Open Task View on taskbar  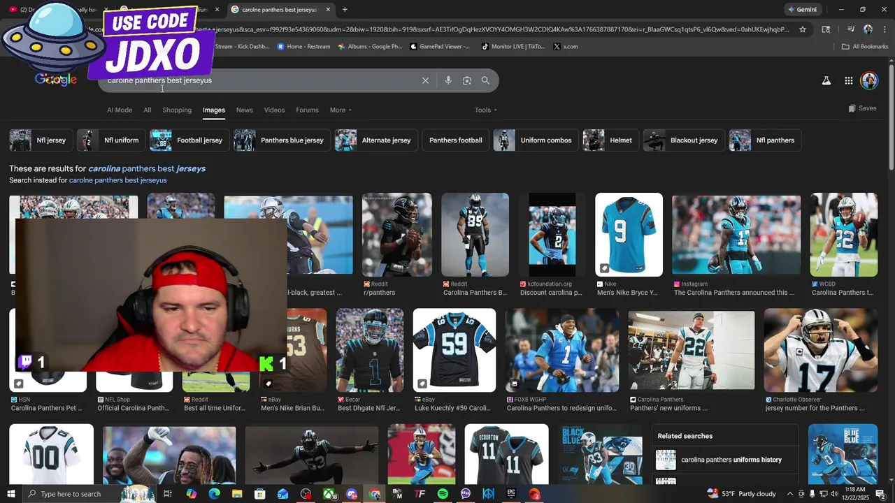(168, 494)
